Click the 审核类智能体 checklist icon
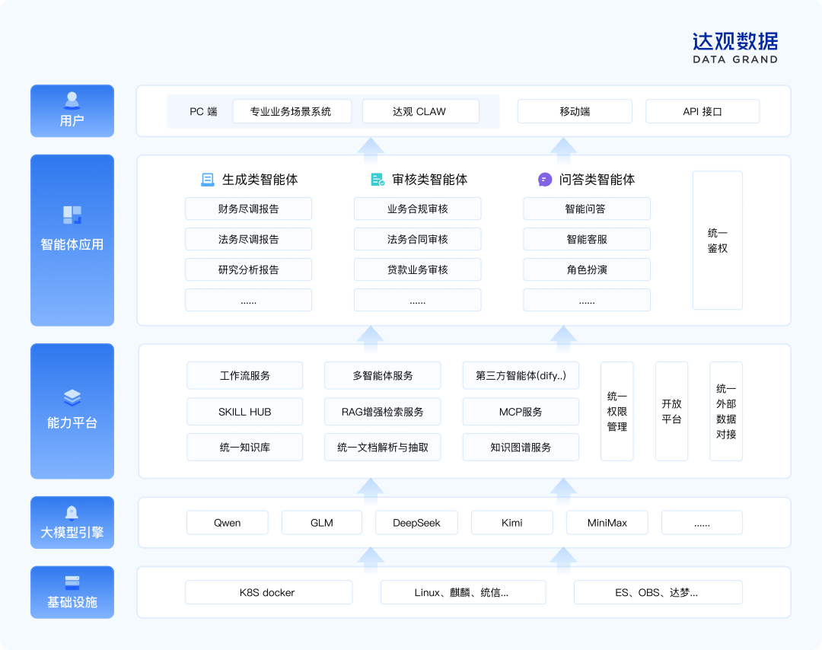Screen dimensions: 822x650 [x=378, y=180]
